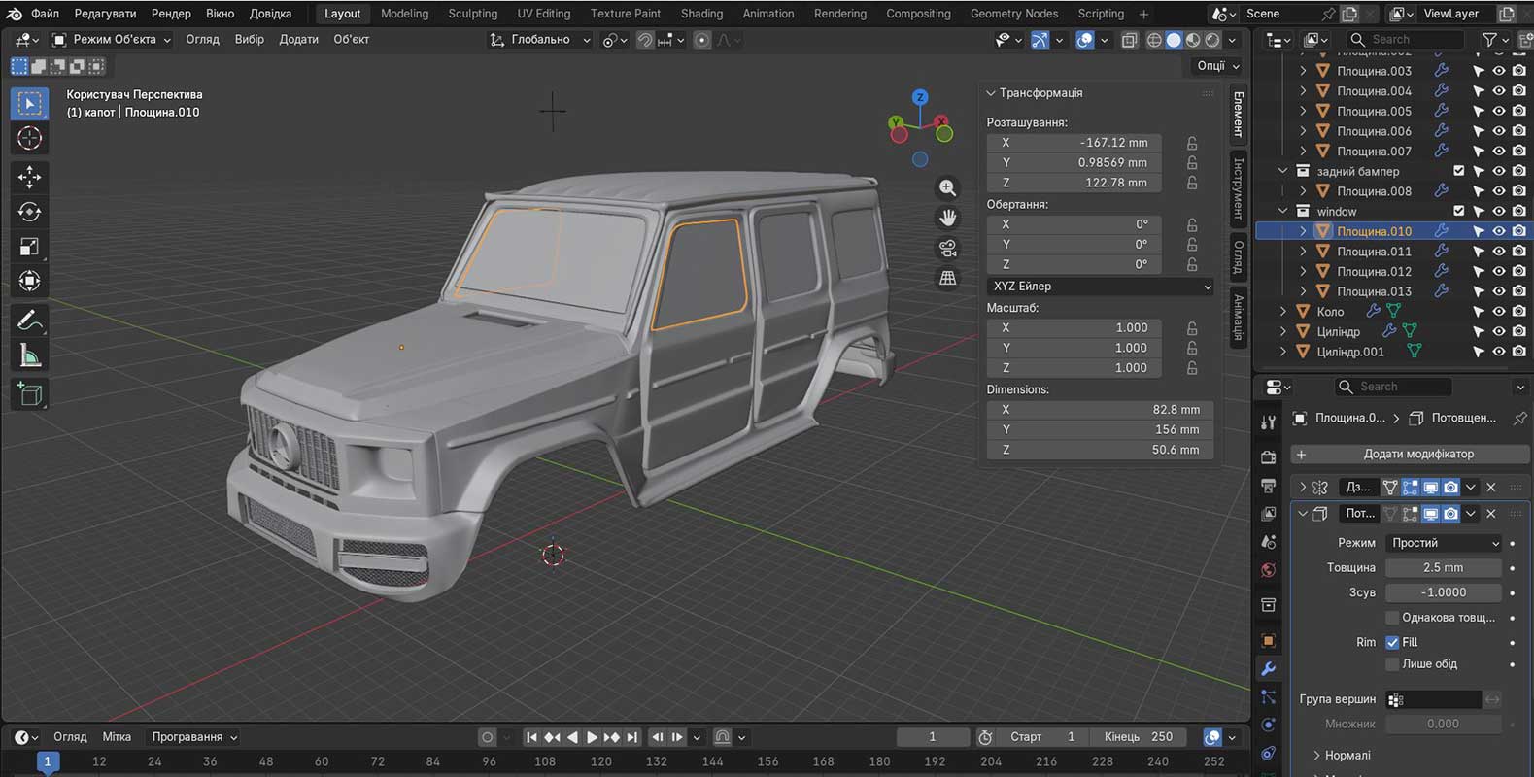
Task: Select the Measure tool
Action: 29,355
